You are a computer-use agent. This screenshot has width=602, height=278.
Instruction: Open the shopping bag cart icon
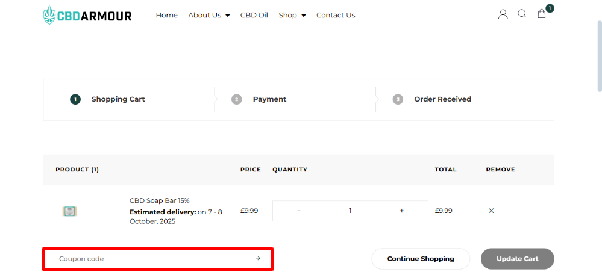(542, 14)
